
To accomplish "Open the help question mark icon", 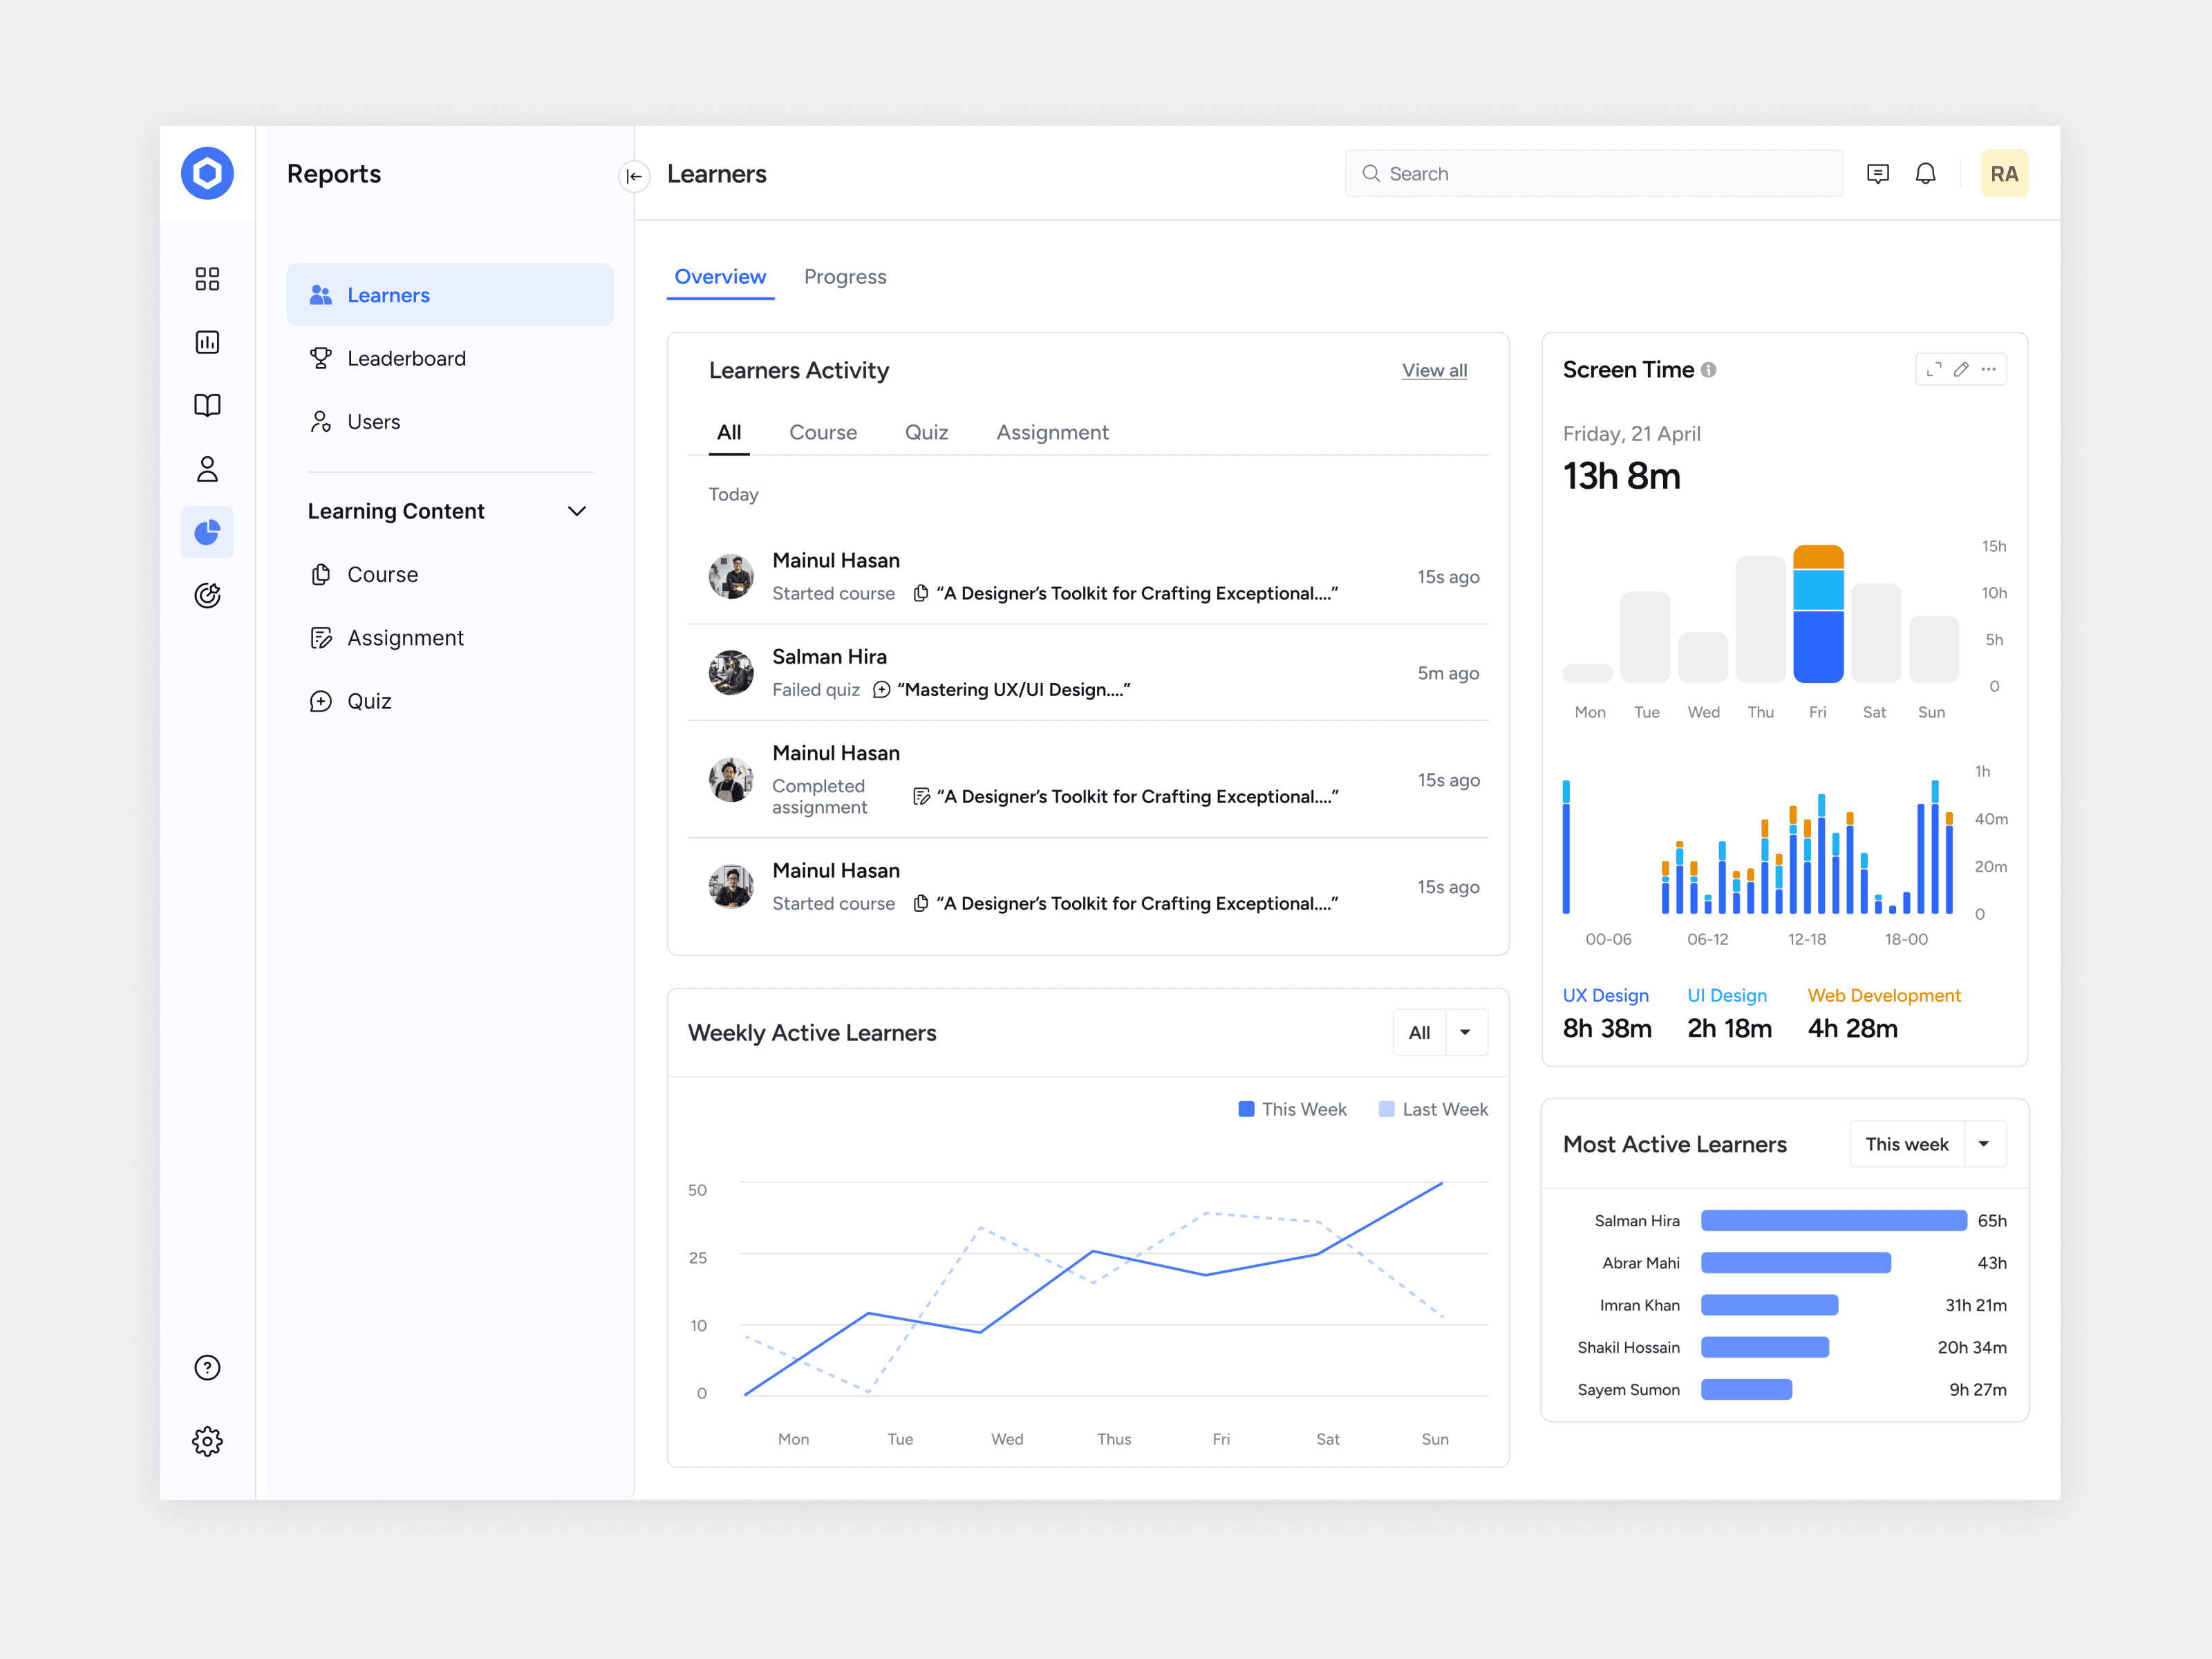I will (207, 1367).
